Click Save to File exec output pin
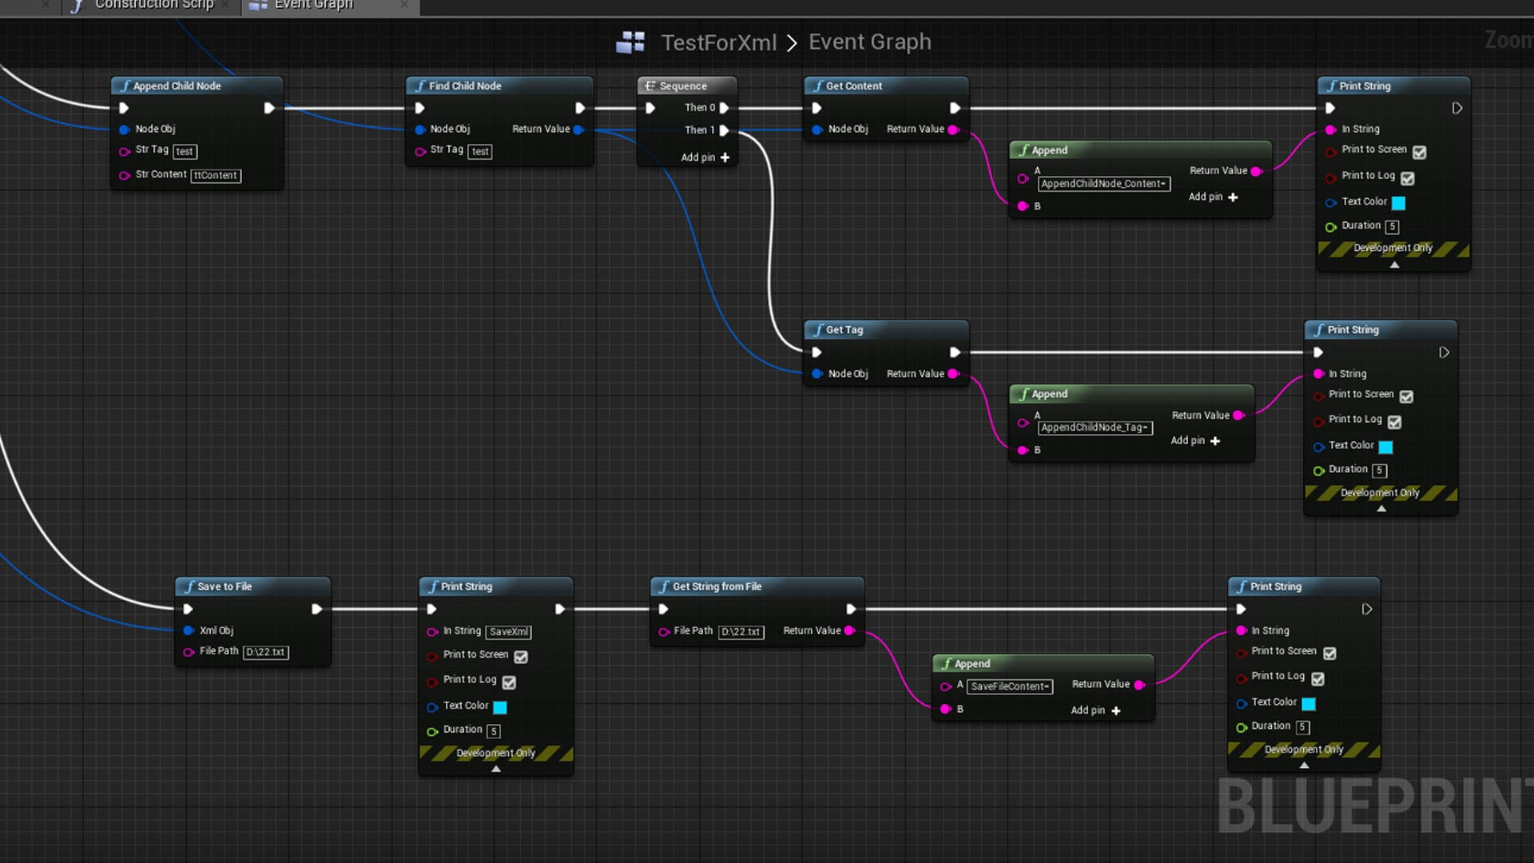Screen dimensions: 1534x863 pos(316,609)
